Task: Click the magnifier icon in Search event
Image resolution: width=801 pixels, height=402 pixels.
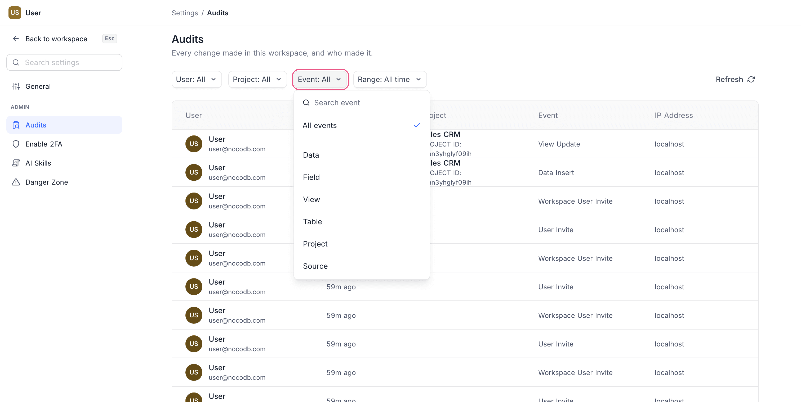Action: click(x=306, y=103)
